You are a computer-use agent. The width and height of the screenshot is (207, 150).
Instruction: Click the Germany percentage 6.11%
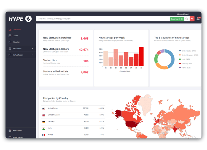102,121
